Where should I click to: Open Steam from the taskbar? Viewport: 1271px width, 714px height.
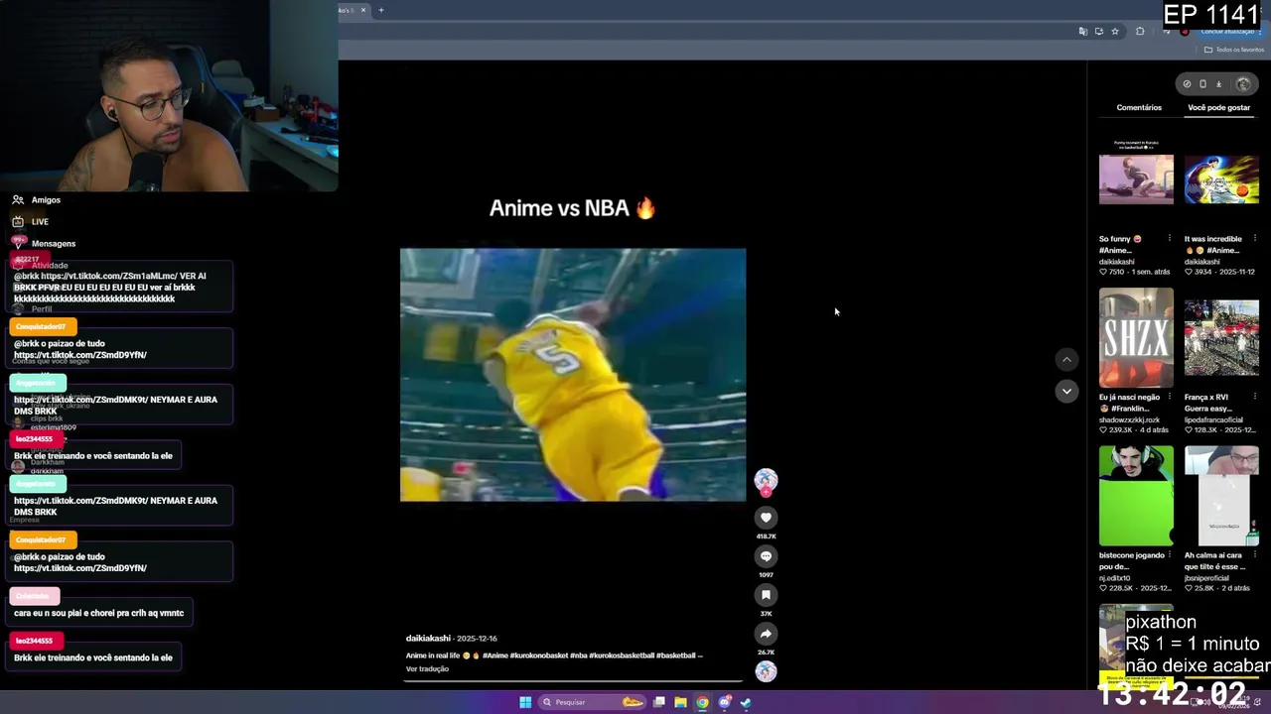point(746,702)
